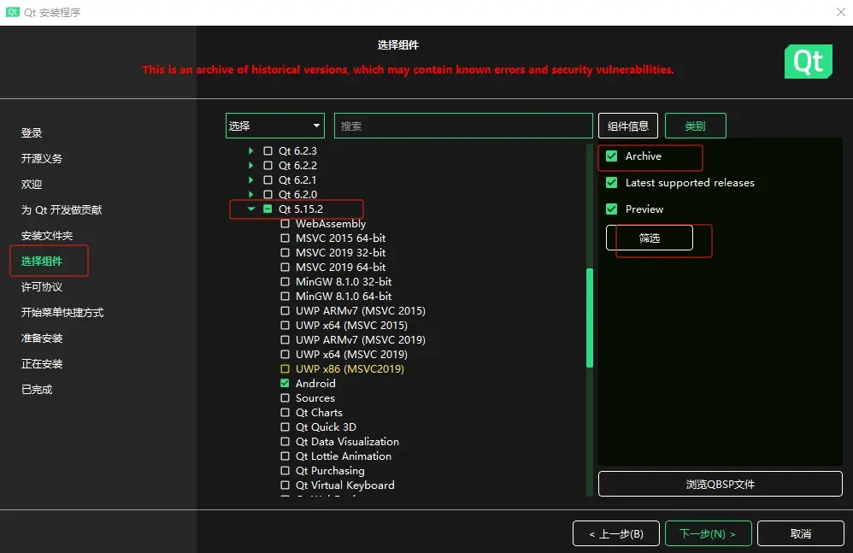
Task: Check the Qt Charts component
Action: [285, 413]
